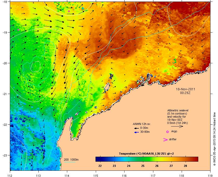Click the longitude axis label '112'

click(x=10, y=175)
